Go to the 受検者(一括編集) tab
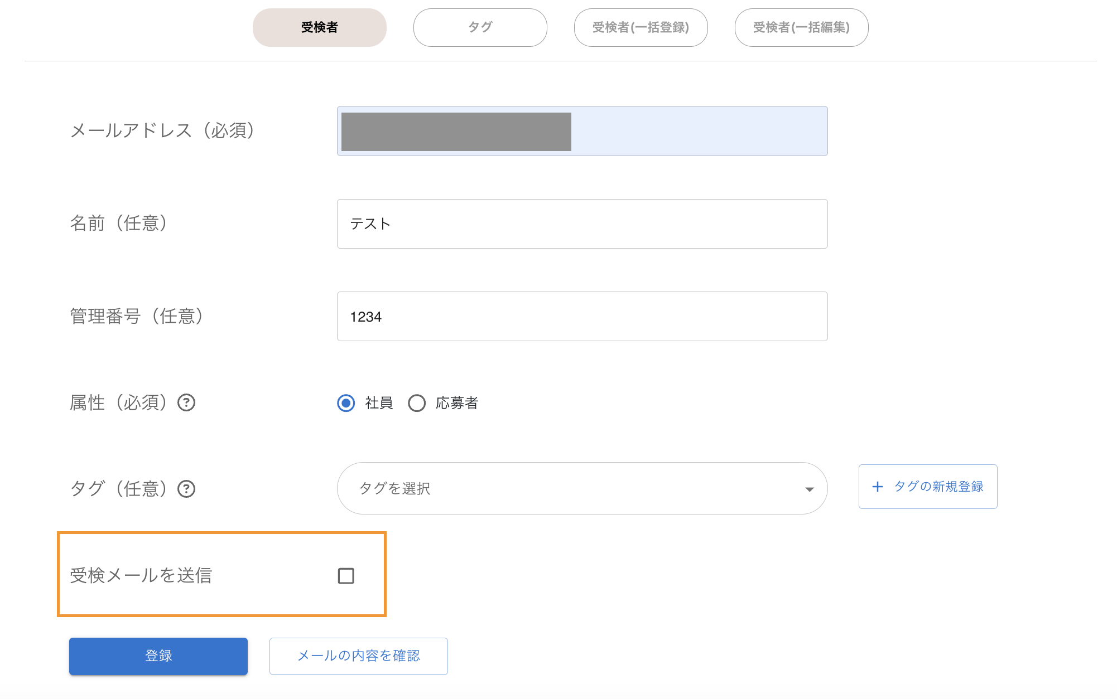1117x699 pixels. (x=801, y=27)
